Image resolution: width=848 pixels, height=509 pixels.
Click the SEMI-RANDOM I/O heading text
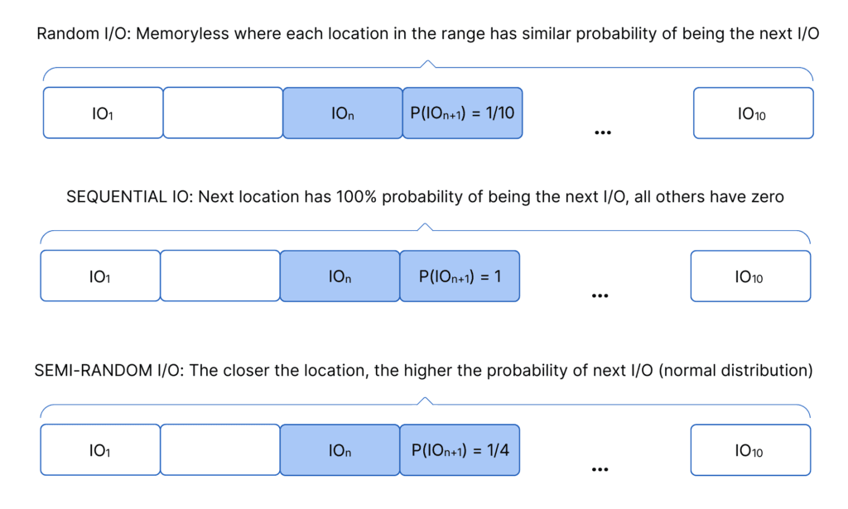point(423,370)
